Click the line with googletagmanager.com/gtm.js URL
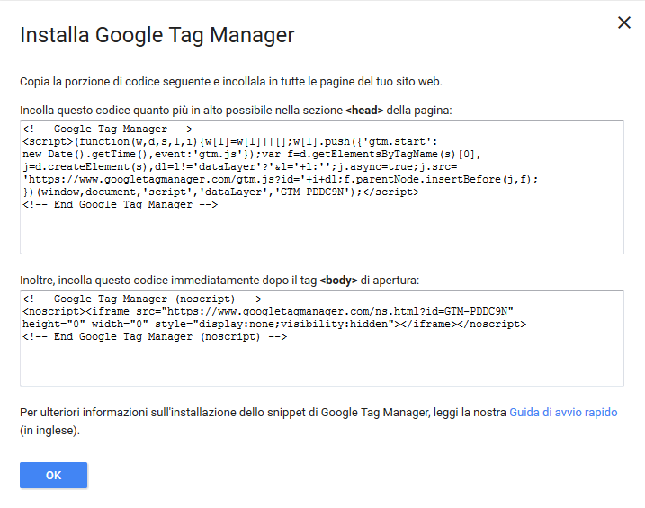645x508 pixels. pyautogui.click(x=280, y=180)
